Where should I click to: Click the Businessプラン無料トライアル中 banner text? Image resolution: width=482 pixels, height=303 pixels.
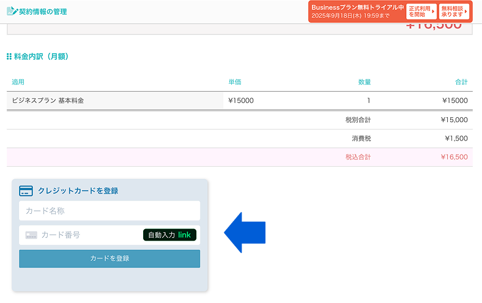357,7
